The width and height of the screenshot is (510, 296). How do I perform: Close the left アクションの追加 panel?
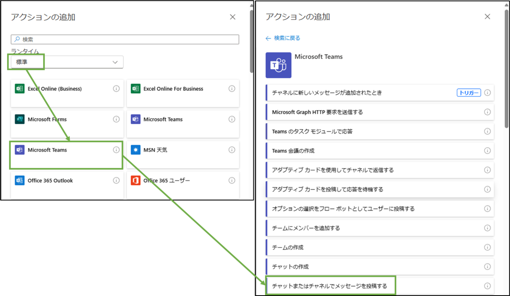(x=232, y=17)
